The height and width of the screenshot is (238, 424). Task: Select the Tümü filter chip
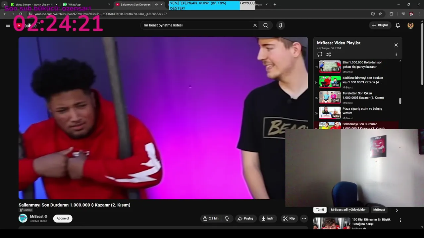[x=320, y=210]
